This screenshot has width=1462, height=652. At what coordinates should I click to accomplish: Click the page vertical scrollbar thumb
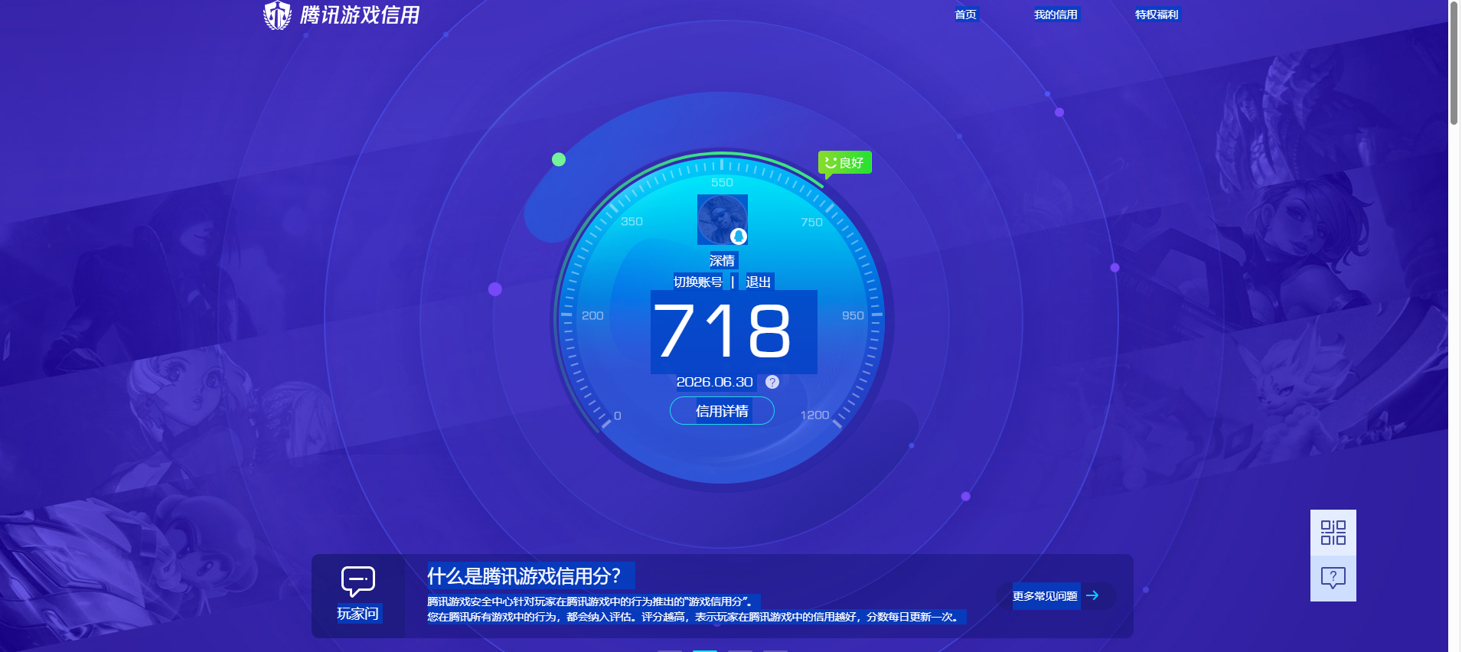coord(1454,63)
